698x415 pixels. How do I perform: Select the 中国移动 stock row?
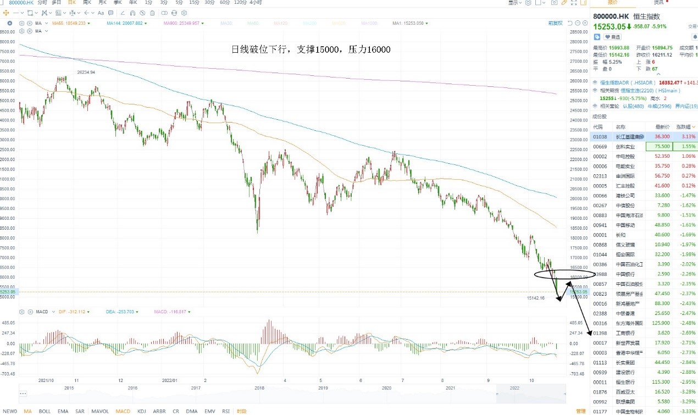pyautogui.click(x=645, y=225)
